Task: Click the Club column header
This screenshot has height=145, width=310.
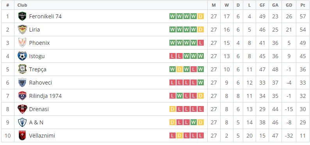Action: (22, 5)
